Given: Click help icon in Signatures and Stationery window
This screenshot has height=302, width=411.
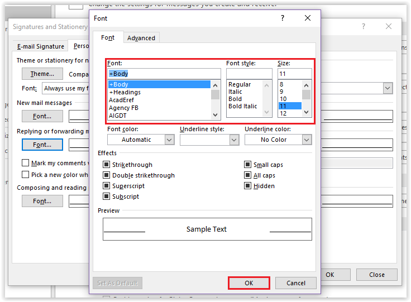Looking at the screenshot, I should point(364,26).
